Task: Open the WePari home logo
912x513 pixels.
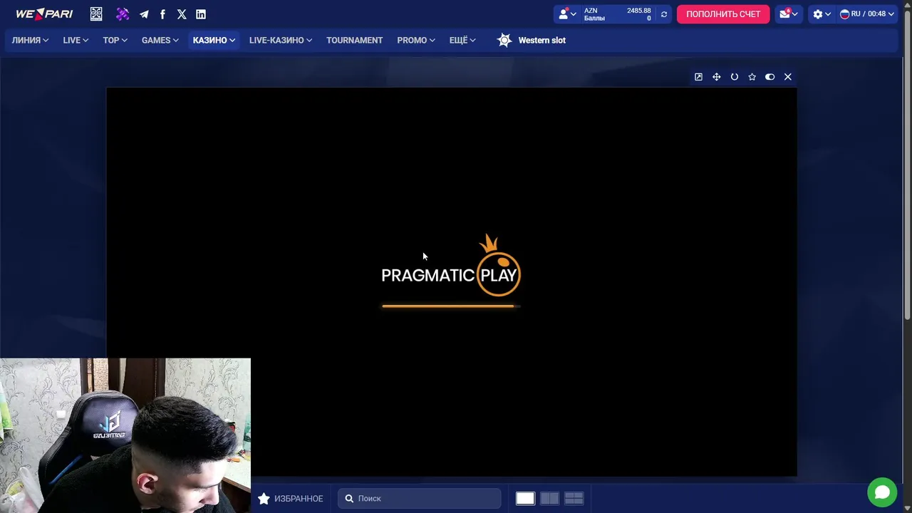Action: 44,14
